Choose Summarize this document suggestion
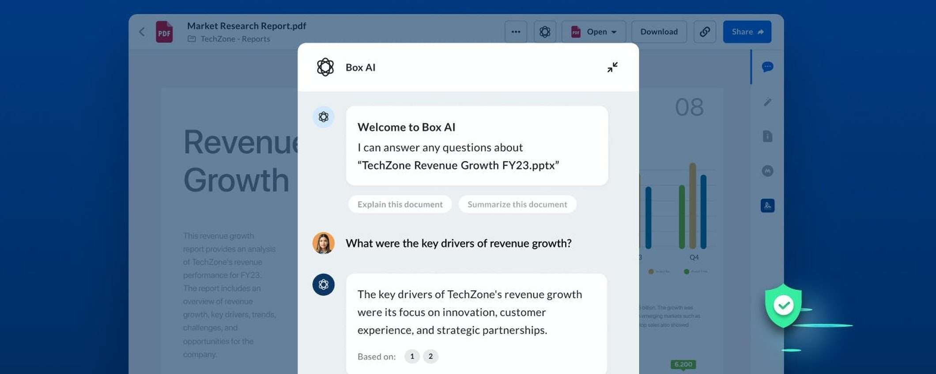The height and width of the screenshot is (374, 936). coord(517,204)
